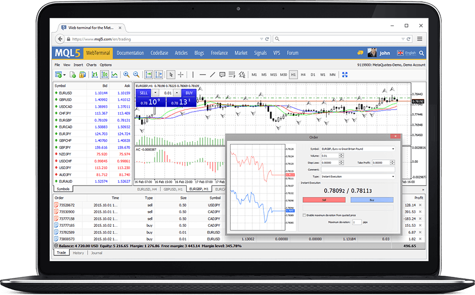
Task: Click the blue Buy button in Order dialog
Action: pyautogui.click(x=372, y=200)
